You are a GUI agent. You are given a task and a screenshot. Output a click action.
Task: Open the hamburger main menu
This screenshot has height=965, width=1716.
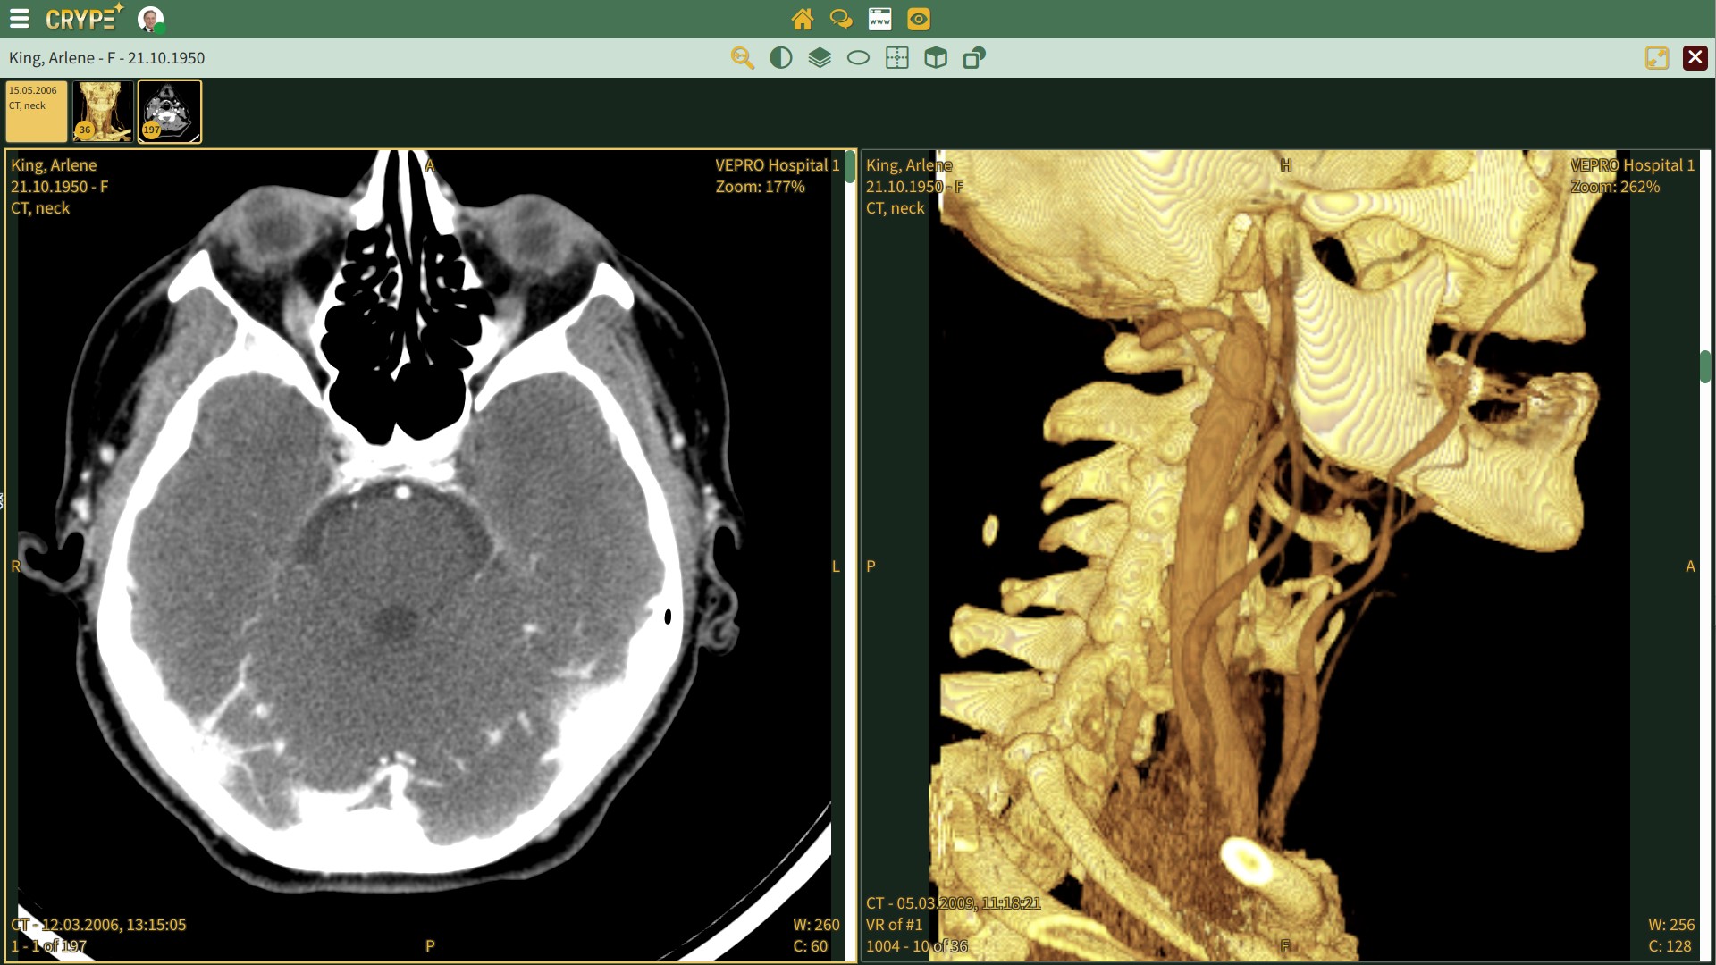coord(19,19)
